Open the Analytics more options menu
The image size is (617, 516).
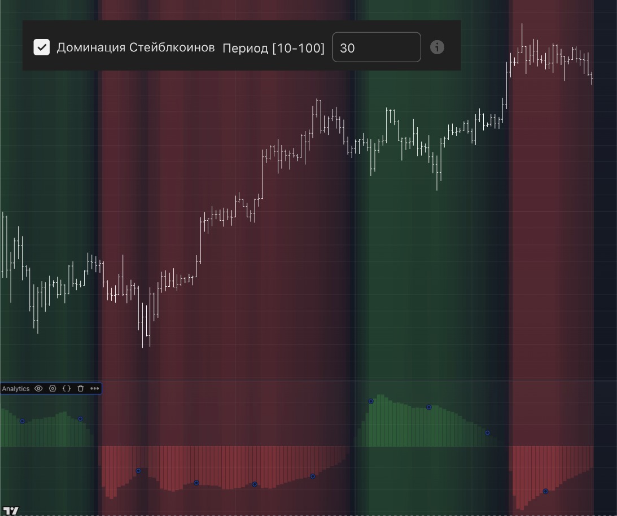coord(94,388)
